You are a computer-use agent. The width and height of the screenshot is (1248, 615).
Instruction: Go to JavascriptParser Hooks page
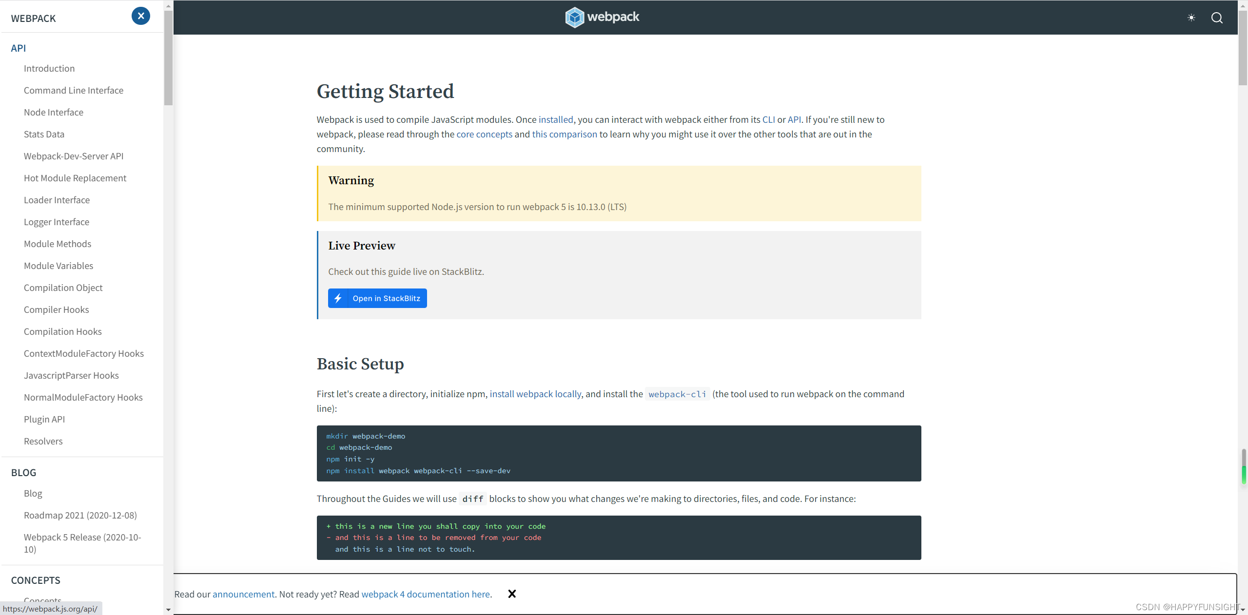pyautogui.click(x=71, y=375)
